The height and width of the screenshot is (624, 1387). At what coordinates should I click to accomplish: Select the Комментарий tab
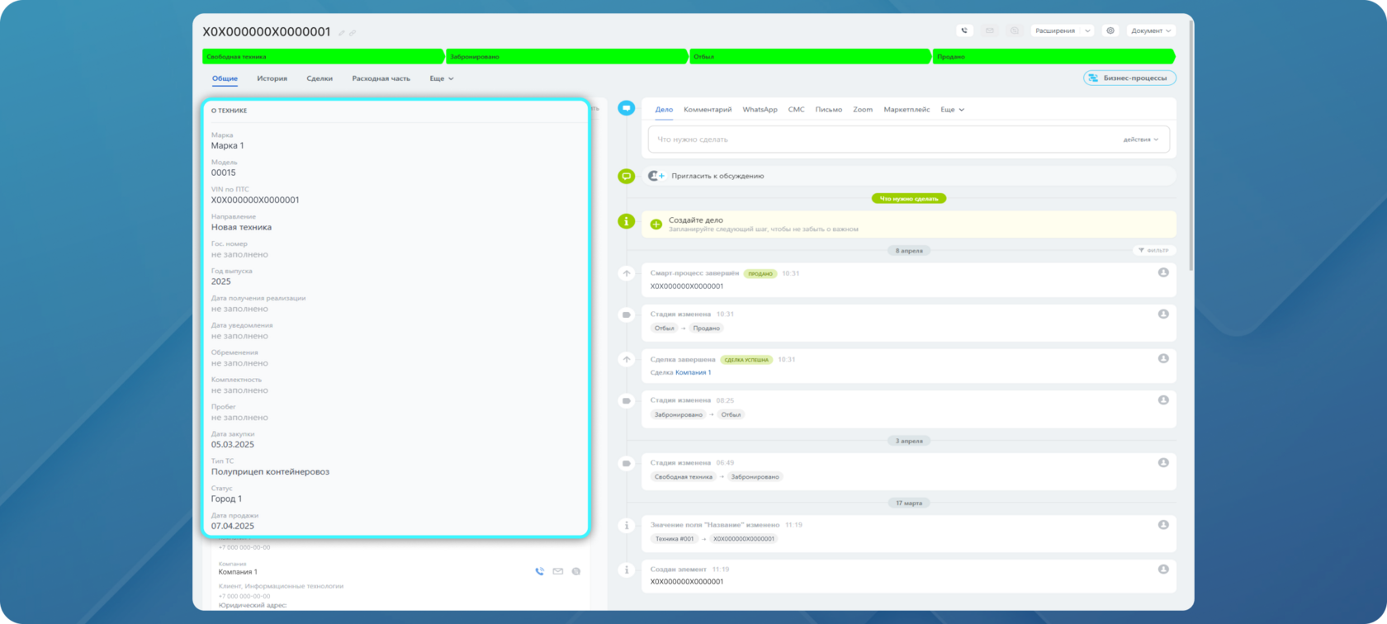(x=708, y=109)
